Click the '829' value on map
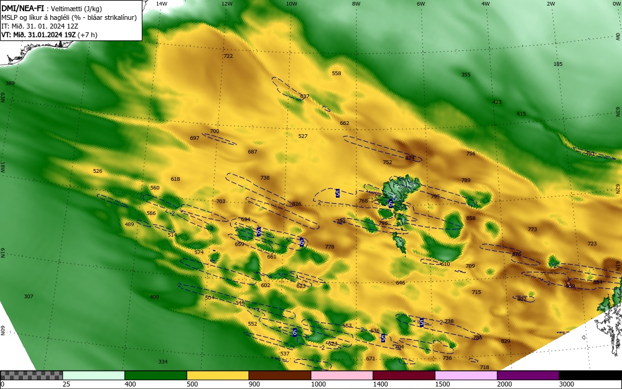The image size is (622, 389). pos(505,341)
